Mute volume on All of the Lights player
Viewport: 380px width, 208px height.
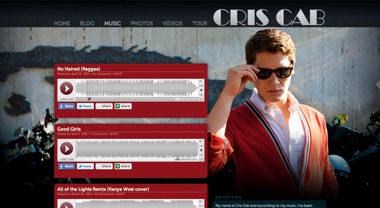tap(201, 201)
